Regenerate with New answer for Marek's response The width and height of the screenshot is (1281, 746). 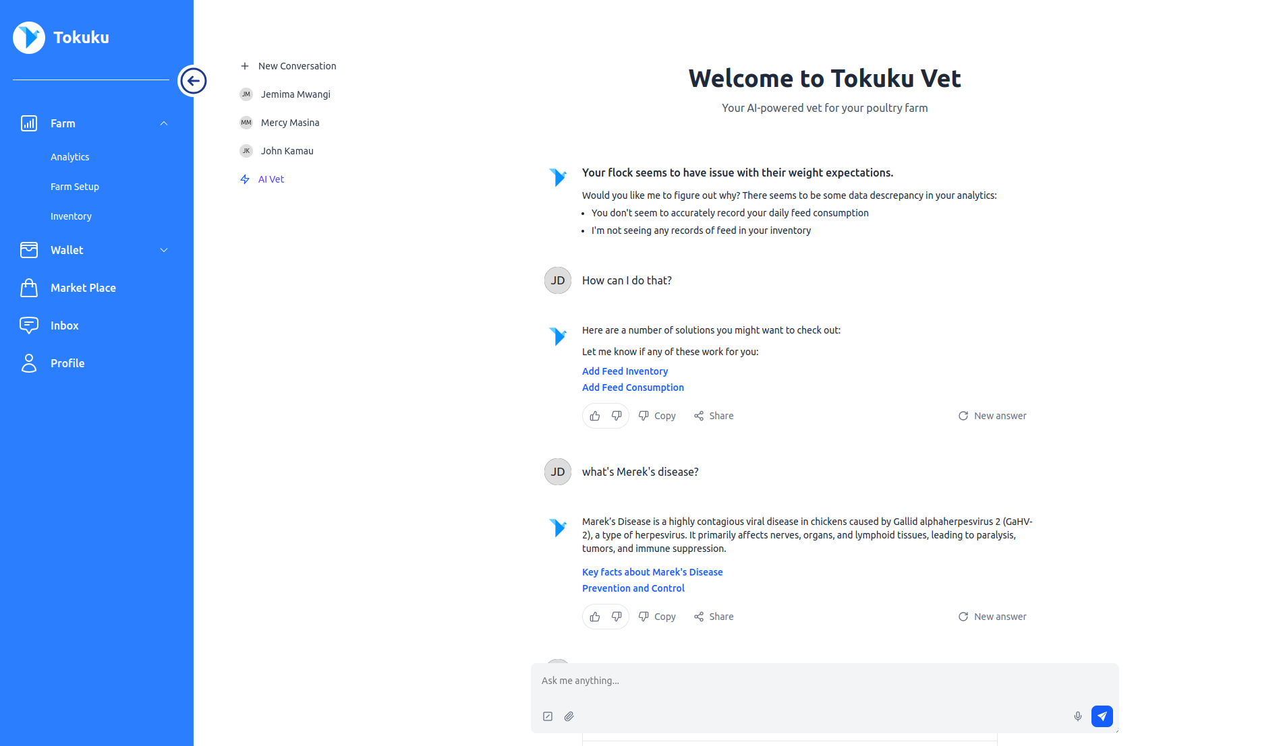[992, 617]
